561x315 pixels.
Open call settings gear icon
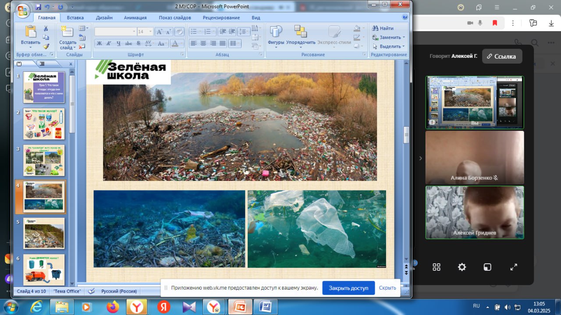pyautogui.click(x=462, y=267)
